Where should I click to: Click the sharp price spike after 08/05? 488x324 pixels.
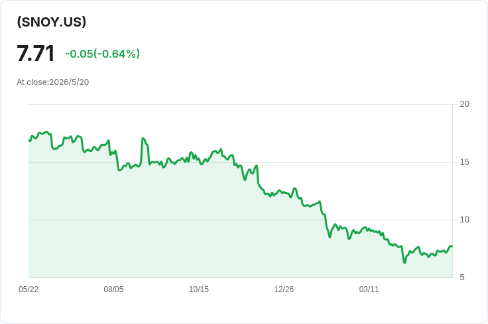point(143,138)
